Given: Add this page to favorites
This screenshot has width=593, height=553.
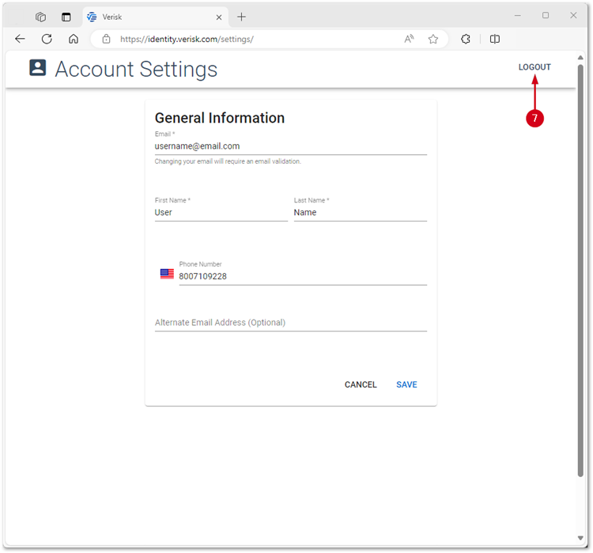Looking at the screenshot, I should click(432, 39).
